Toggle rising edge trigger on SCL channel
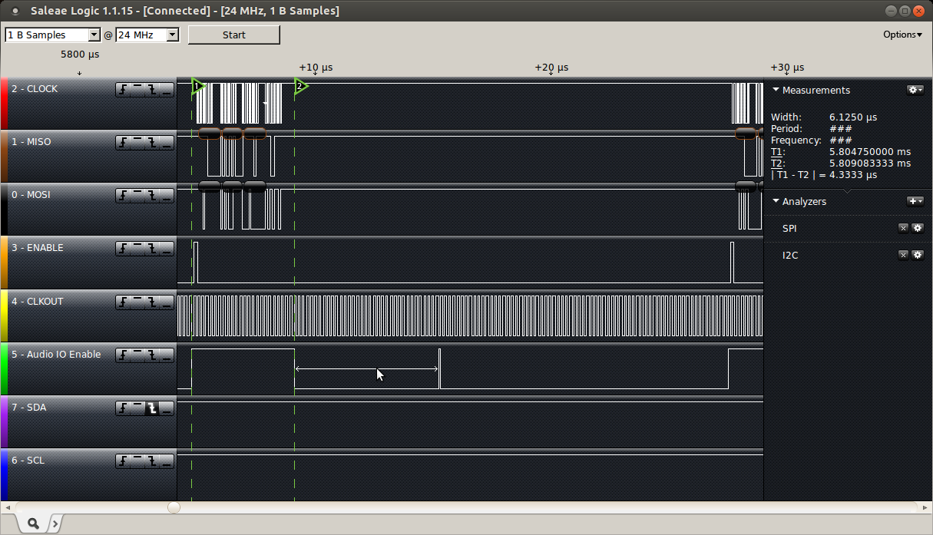 124,461
